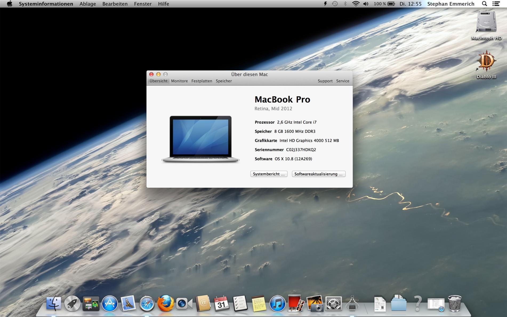Open the Trash in the dock
Image resolution: width=507 pixels, height=317 pixels.
click(x=455, y=303)
